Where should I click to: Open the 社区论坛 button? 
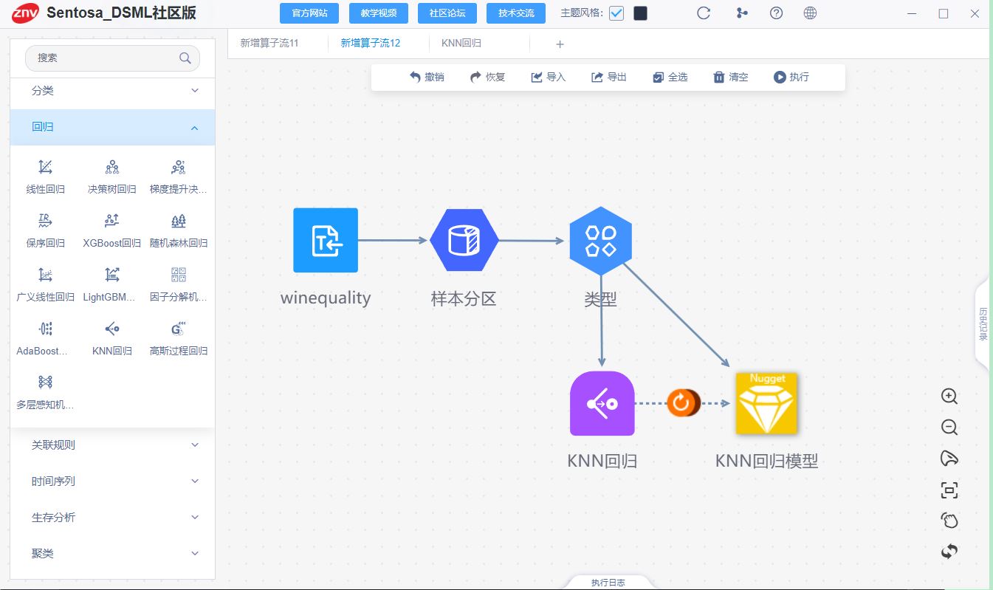pos(447,13)
